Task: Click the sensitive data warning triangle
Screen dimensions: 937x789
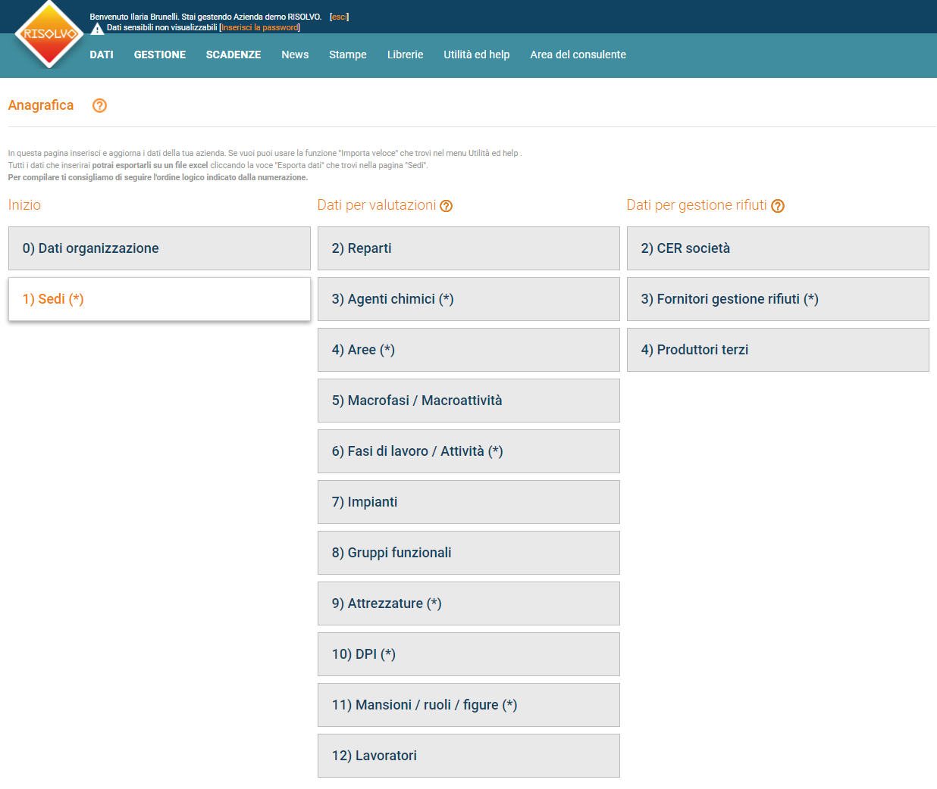Action: [x=97, y=27]
